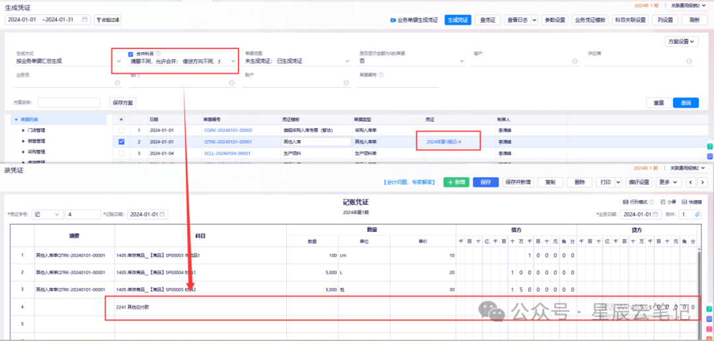Switch to 行列模式 layout
Screen dimensions: 714x341
tap(635, 202)
